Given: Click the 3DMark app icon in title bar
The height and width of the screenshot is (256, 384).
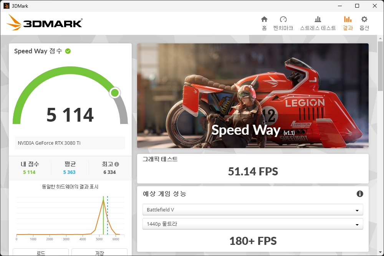Looking at the screenshot, I should point(7,6).
